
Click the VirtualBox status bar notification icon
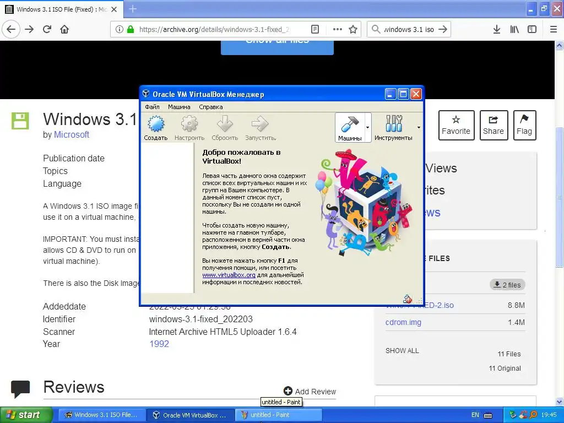click(x=407, y=299)
